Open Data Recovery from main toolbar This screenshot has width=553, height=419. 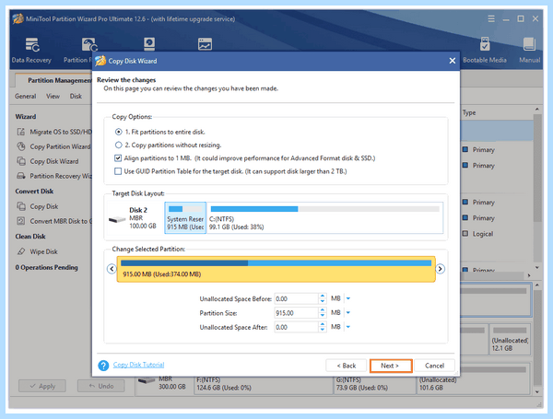[x=31, y=50]
